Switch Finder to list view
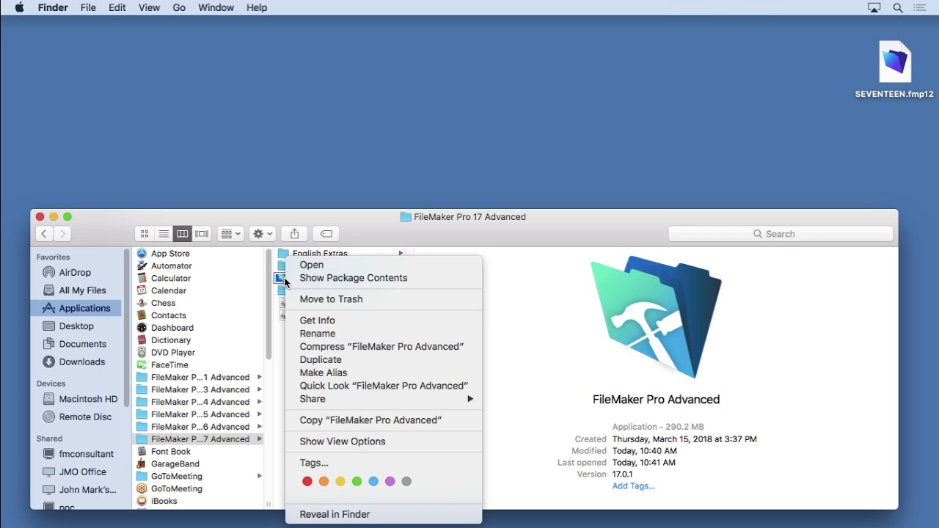Image resolution: width=939 pixels, height=528 pixels. (x=164, y=234)
